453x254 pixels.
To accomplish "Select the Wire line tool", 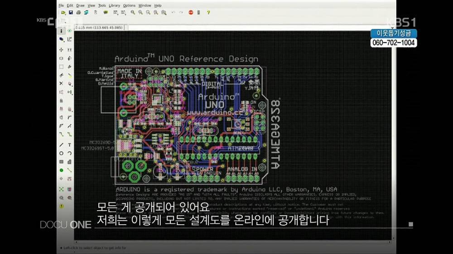I will 61,145.
